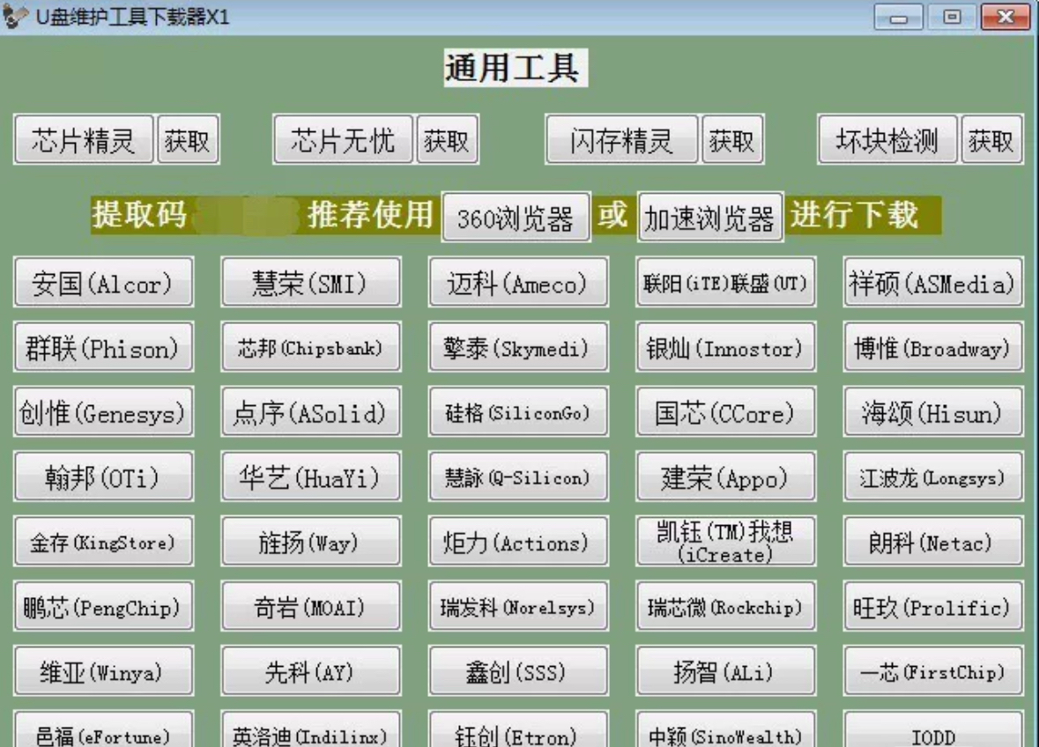
Task: Click the 通用工具 heading text
Action: 515,68
